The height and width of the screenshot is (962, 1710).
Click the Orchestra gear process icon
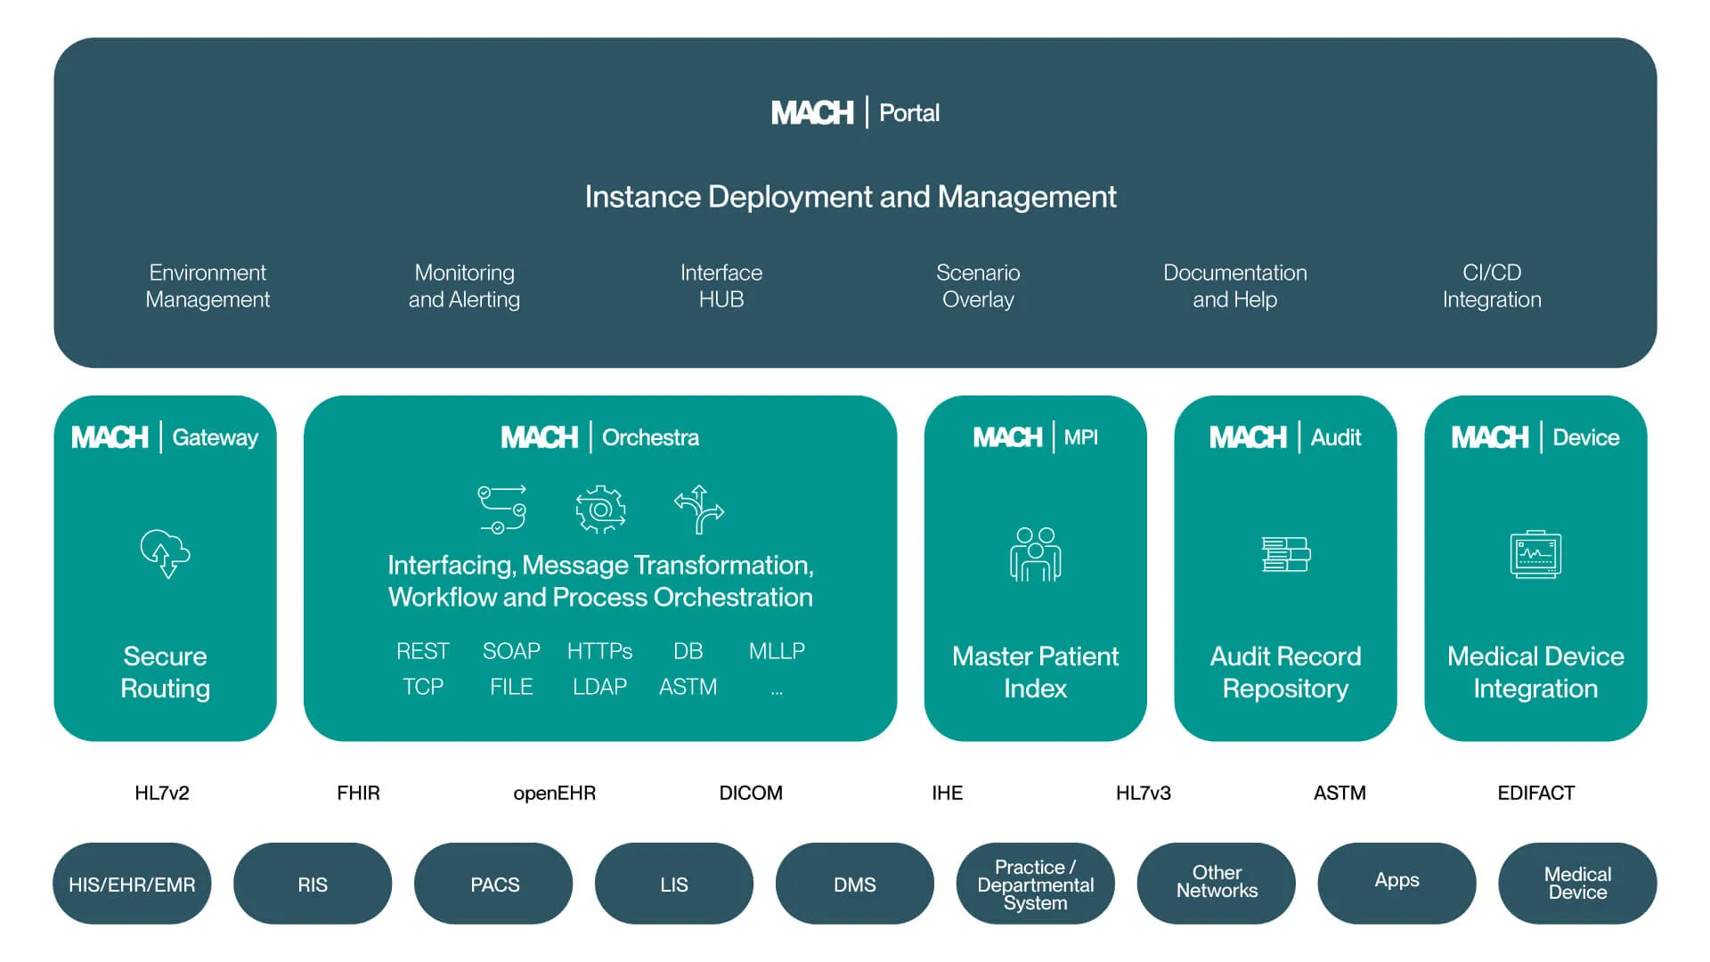pyautogui.click(x=600, y=510)
